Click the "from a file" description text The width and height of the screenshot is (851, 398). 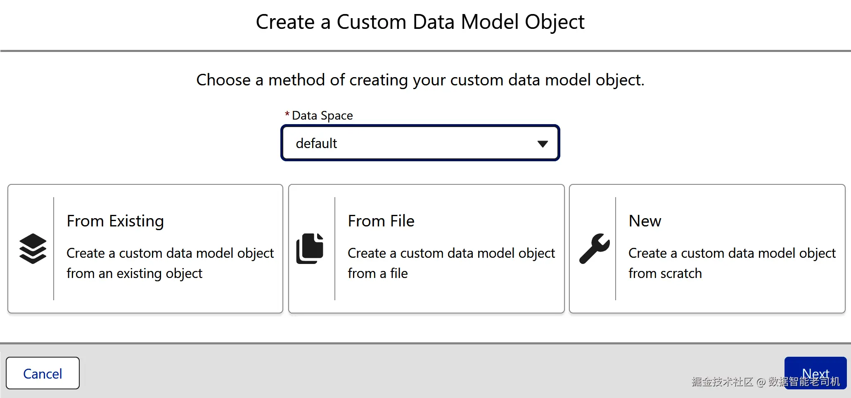point(377,273)
